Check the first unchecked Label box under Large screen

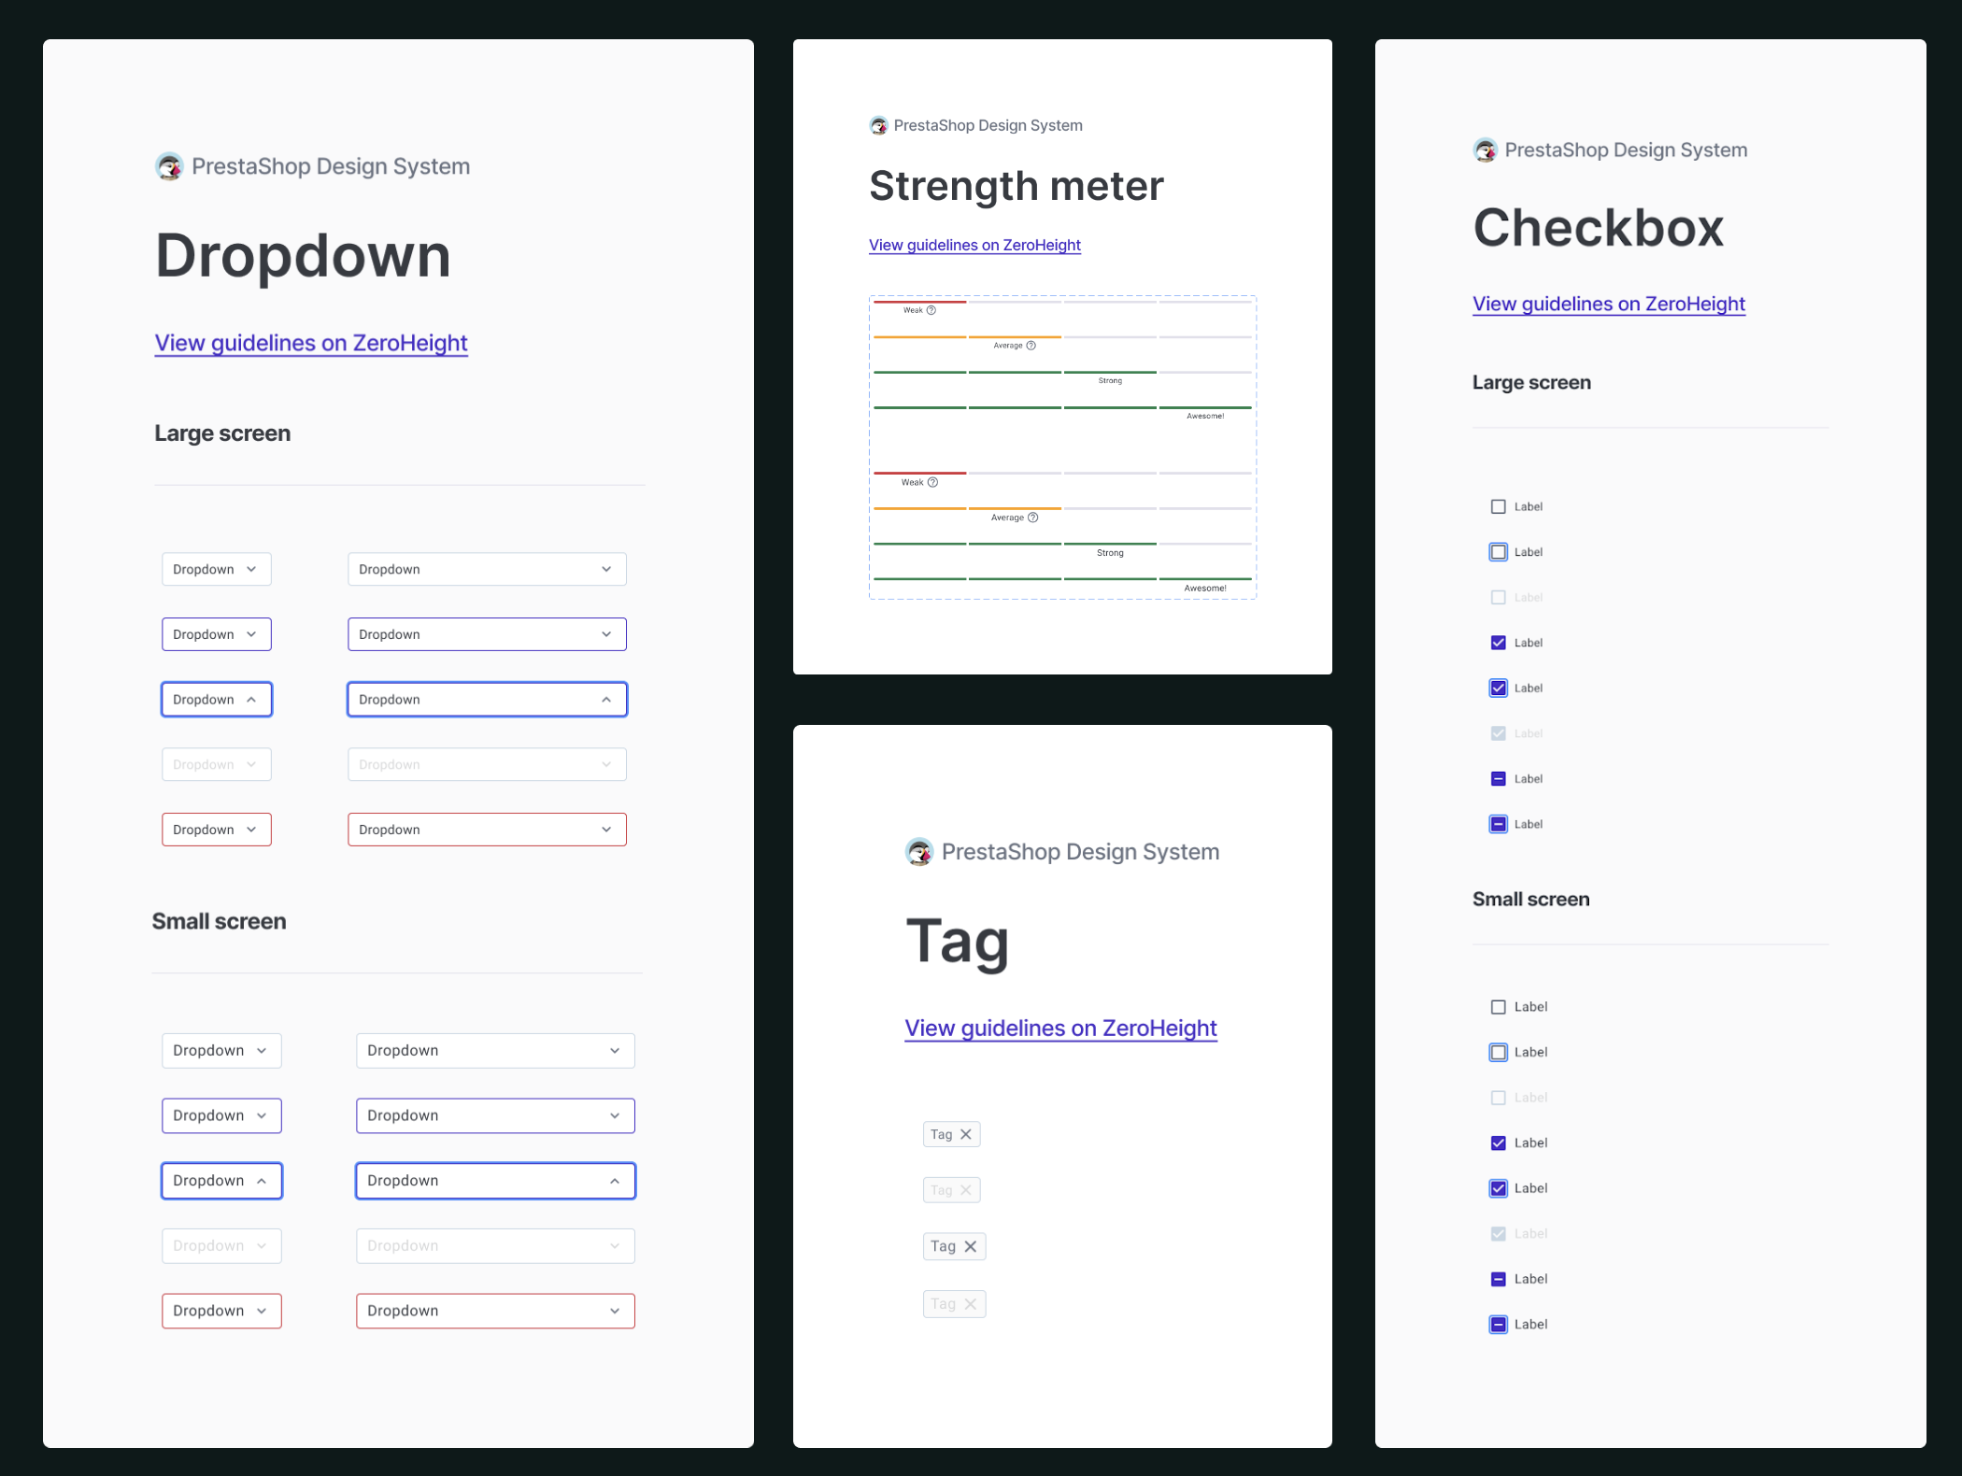point(1499,506)
